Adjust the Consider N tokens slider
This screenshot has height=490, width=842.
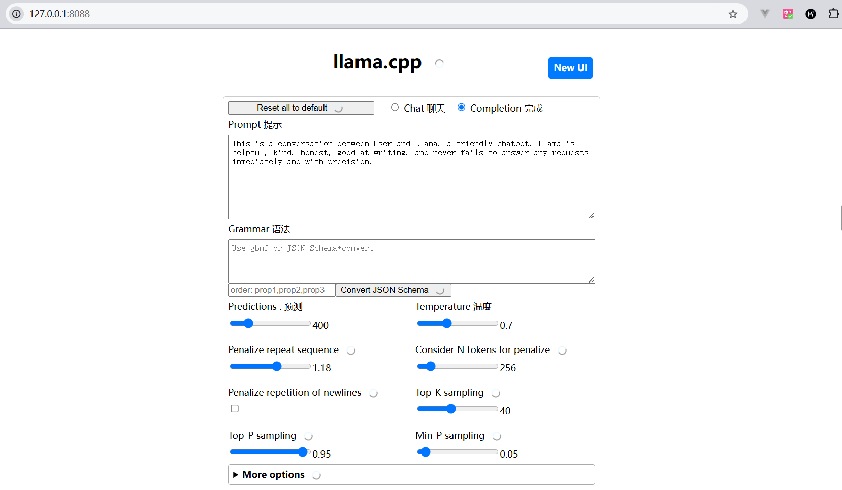[x=458, y=366]
